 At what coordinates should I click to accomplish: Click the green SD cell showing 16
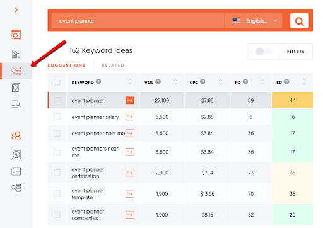(x=292, y=117)
